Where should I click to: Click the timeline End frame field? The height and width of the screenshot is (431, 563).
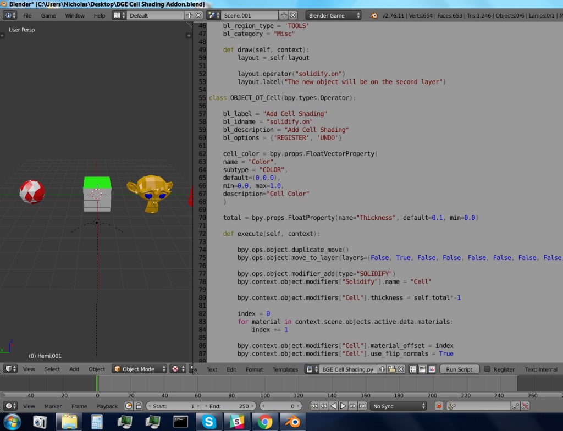pos(229,406)
